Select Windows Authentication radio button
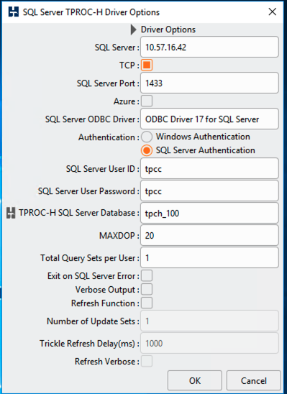 click(x=147, y=137)
